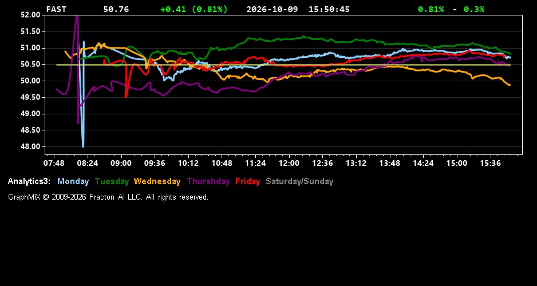Toggle the Friday series in legend

click(248, 182)
